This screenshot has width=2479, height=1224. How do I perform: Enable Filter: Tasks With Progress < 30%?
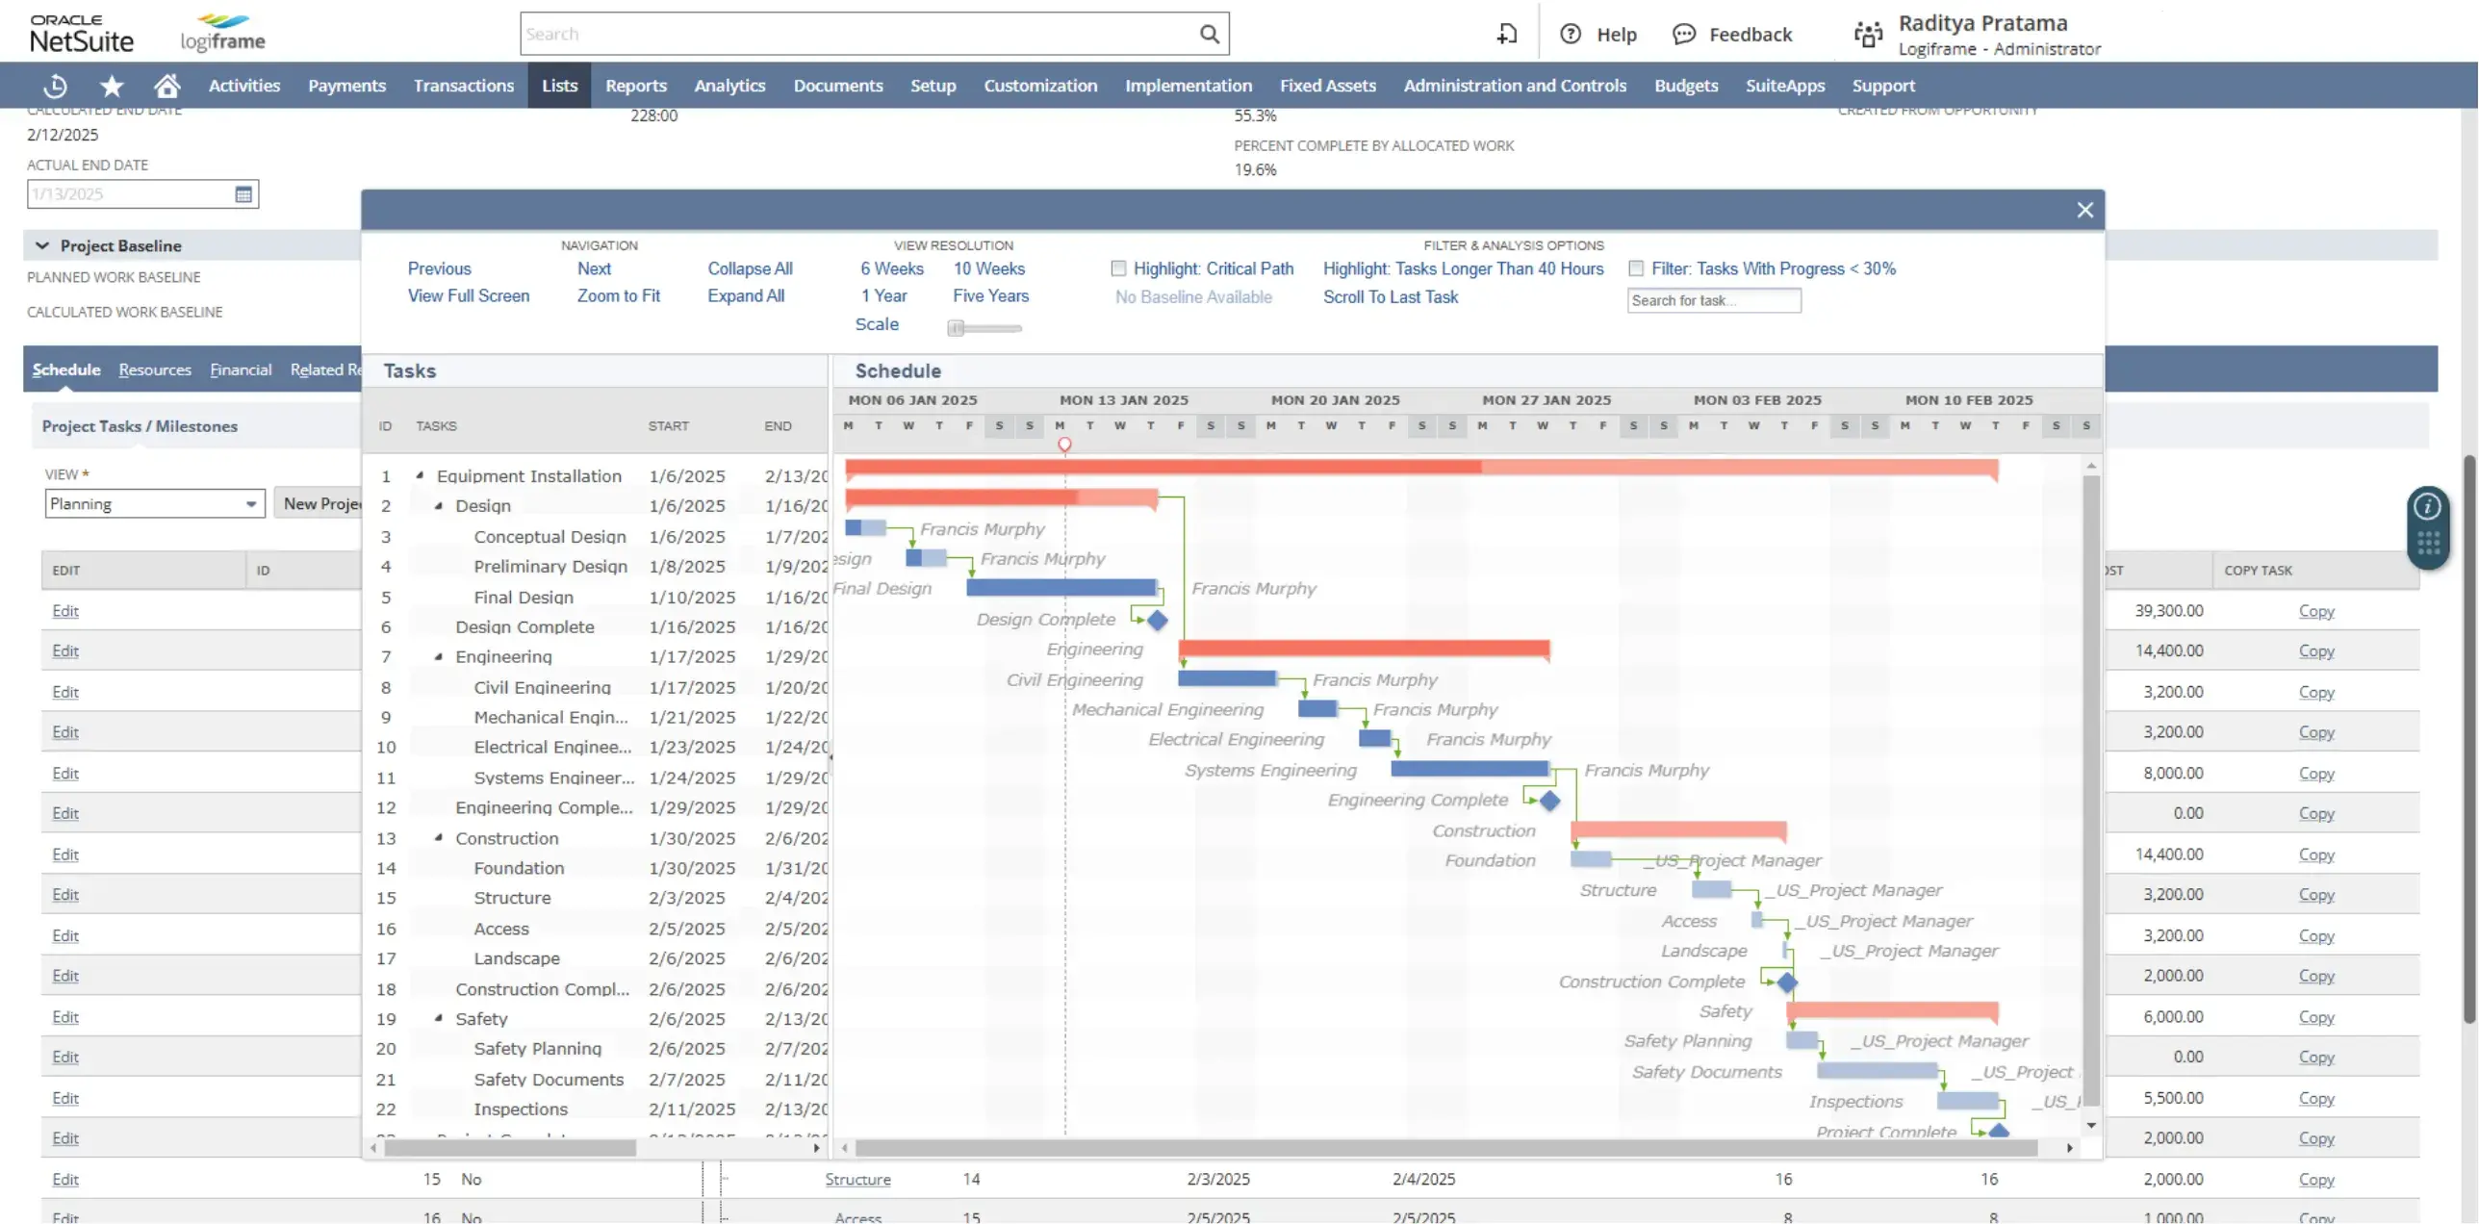tap(1636, 268)
